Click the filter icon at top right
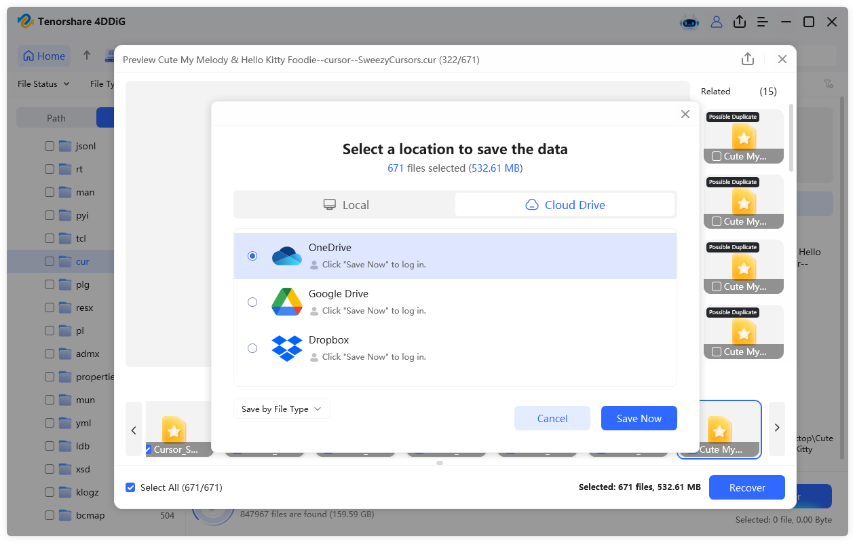The height and width of the screenshot is (543, 855). coord(829,84)
